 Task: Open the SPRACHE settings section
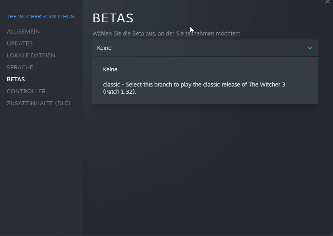coord(20,67)
